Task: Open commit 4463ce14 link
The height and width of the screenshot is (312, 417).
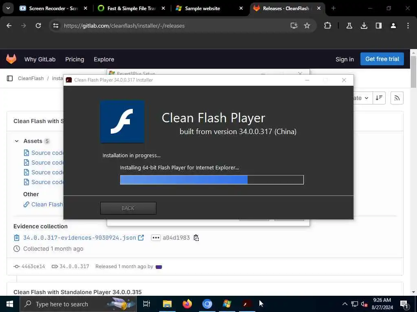Action: (33, 266)
